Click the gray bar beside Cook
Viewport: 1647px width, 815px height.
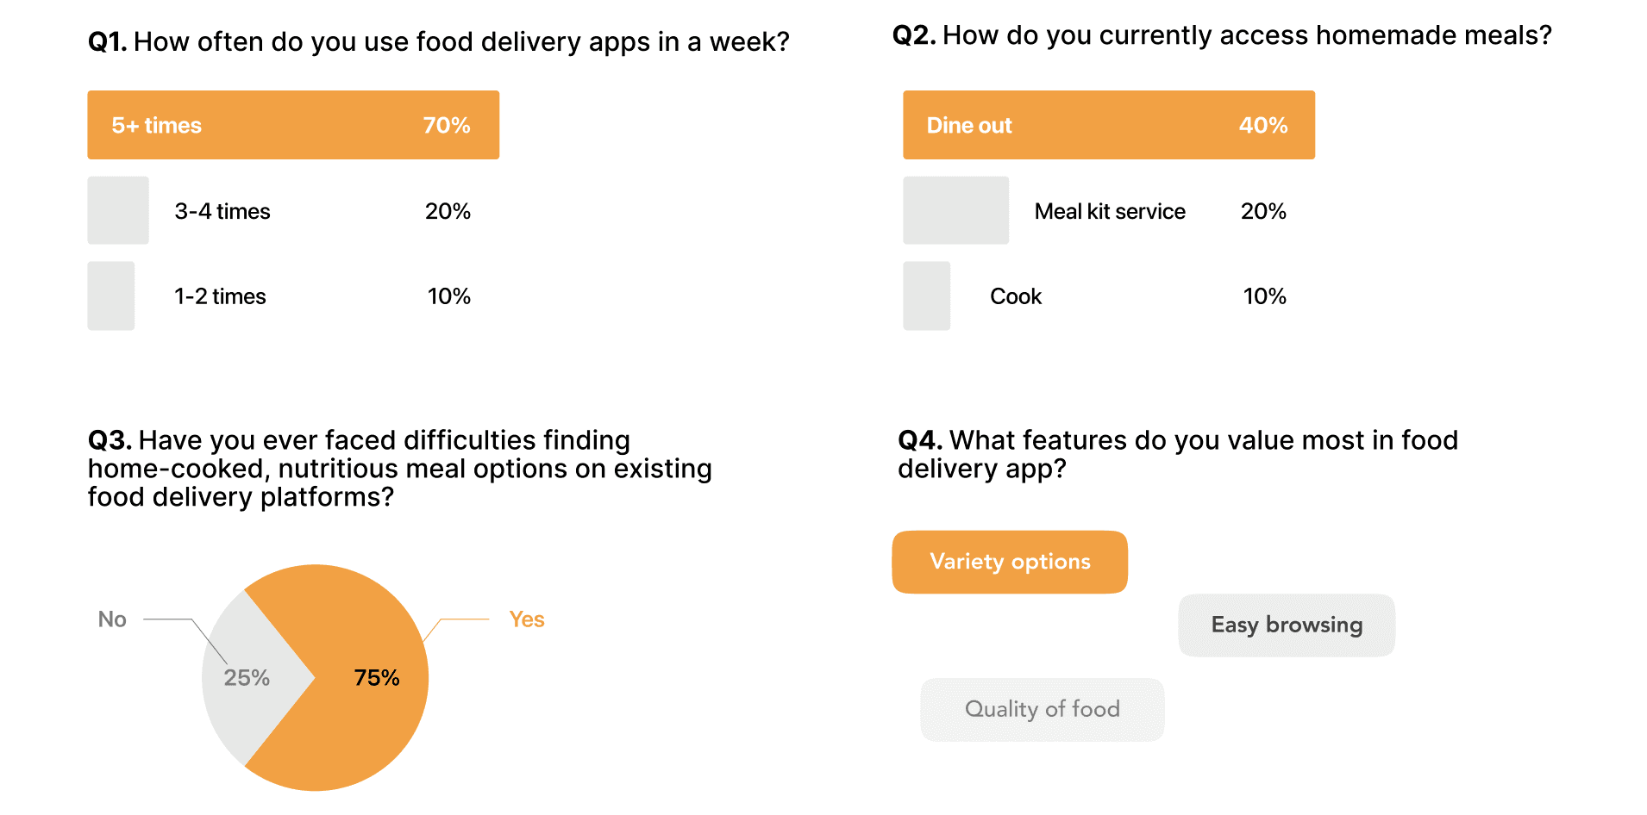tap(926, 296)
